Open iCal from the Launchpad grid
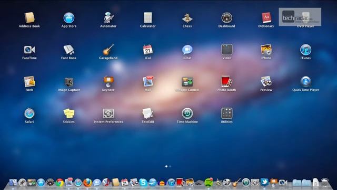This screenshot has width=337, height=190. pyautogui.click(x=147, y=50)
